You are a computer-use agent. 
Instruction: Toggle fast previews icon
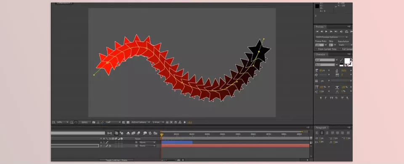(171, 122)
